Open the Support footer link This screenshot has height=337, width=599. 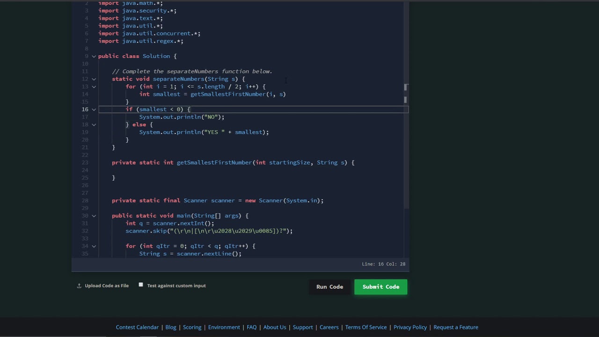pyautogui.click(x=303, y=327)
